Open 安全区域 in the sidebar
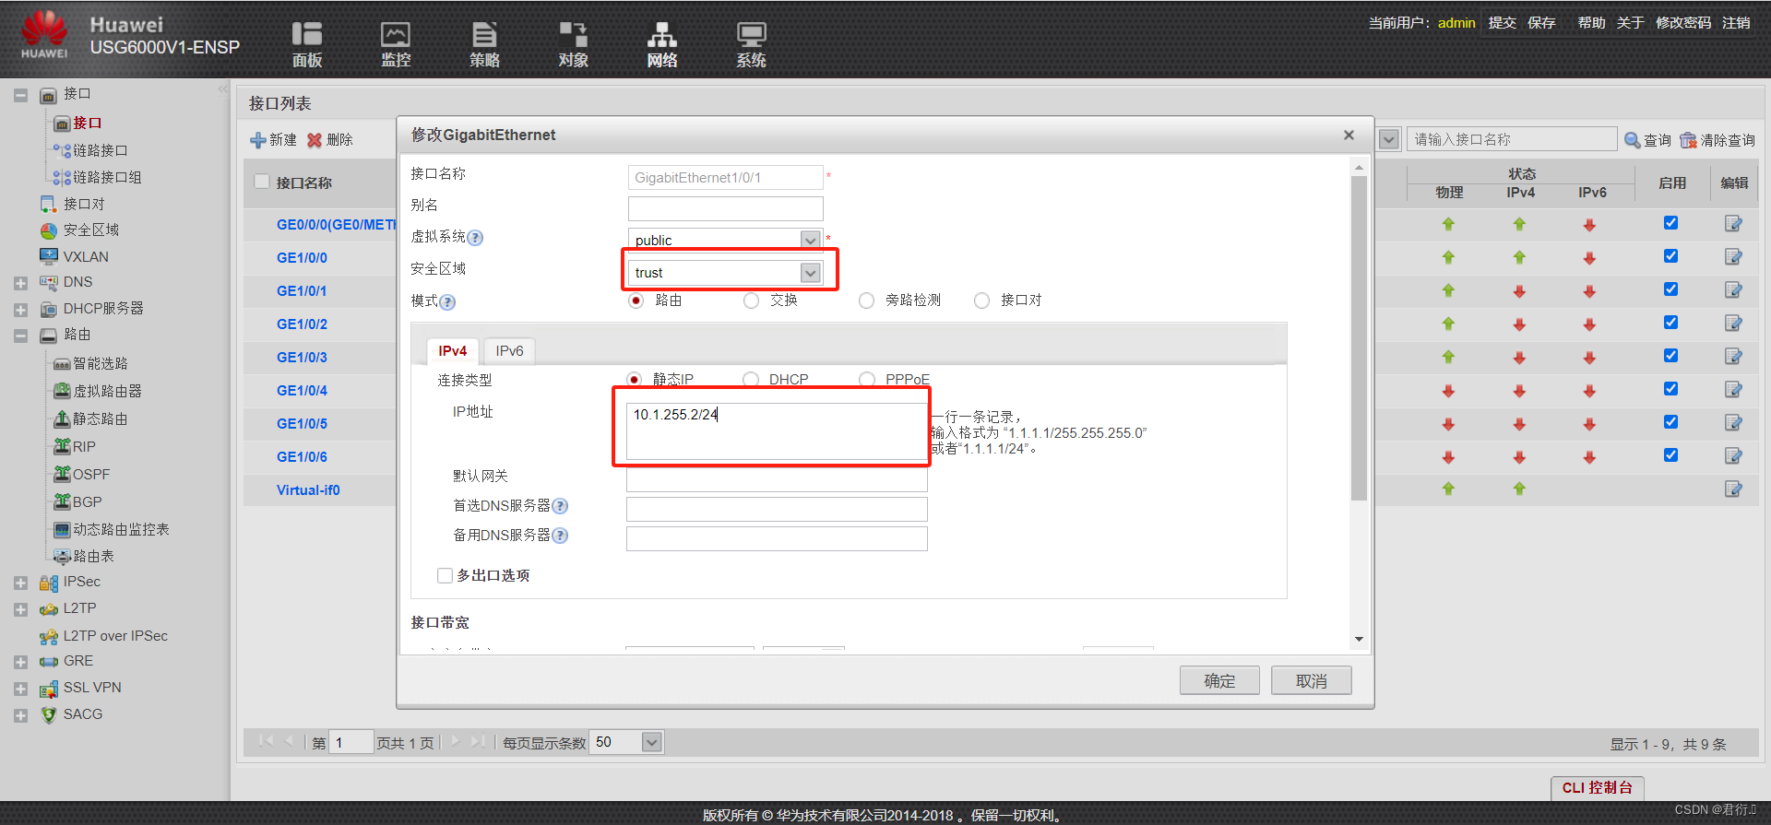Image resolution: width=1771 pixels, height=825 pixels. click(90, 230)
